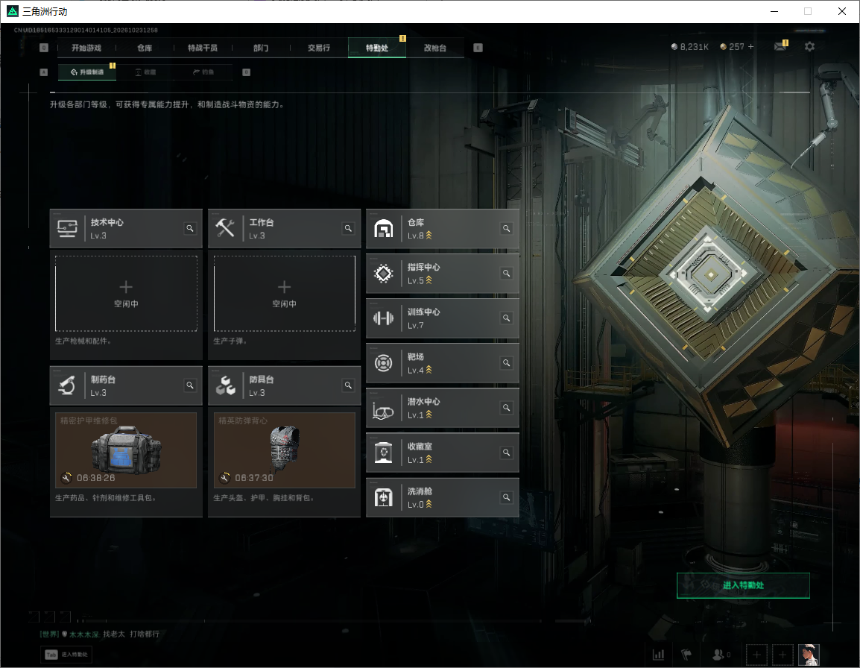Open the mail envelope icon

tap(780, 47)
